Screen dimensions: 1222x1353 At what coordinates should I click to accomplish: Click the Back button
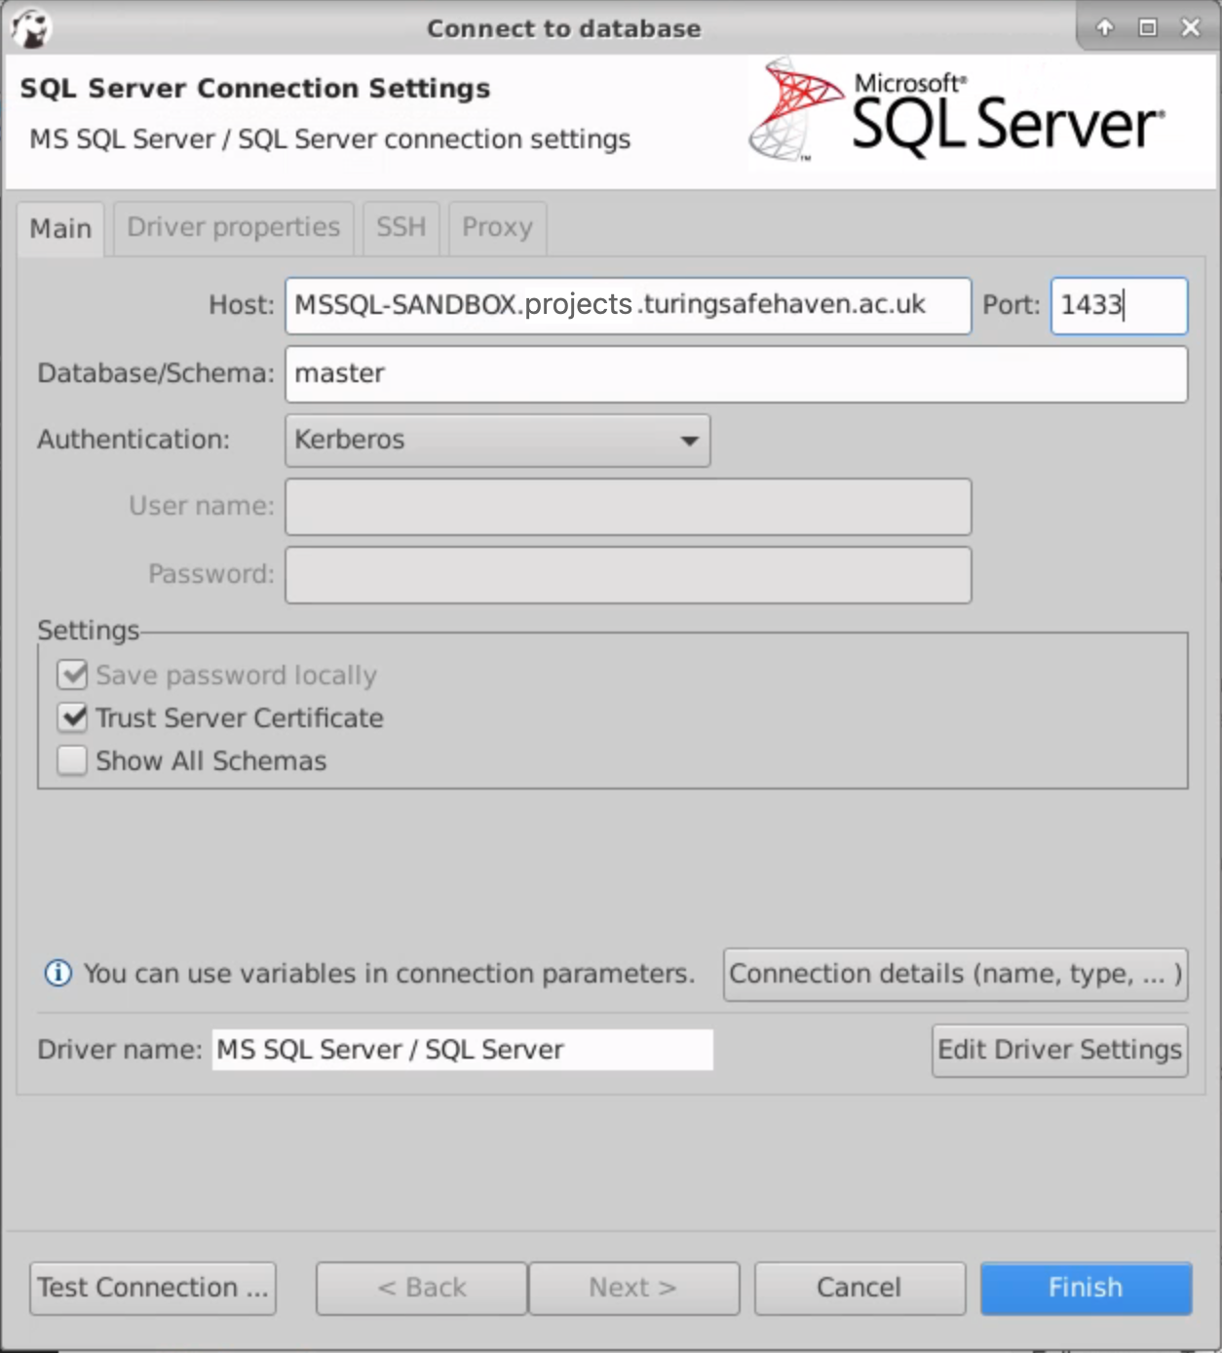tap(422, 1288)
